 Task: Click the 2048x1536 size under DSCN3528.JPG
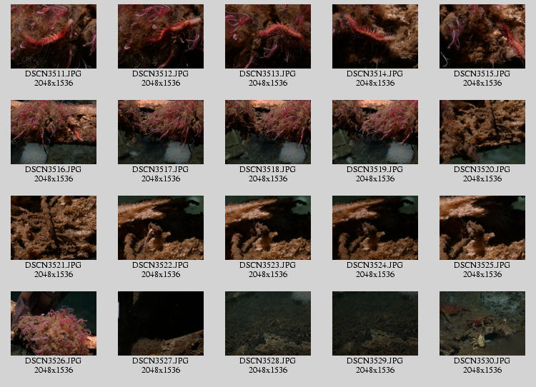[x=268, y=370]
